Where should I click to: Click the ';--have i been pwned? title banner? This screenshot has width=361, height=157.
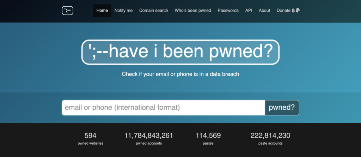pos(180,52)
